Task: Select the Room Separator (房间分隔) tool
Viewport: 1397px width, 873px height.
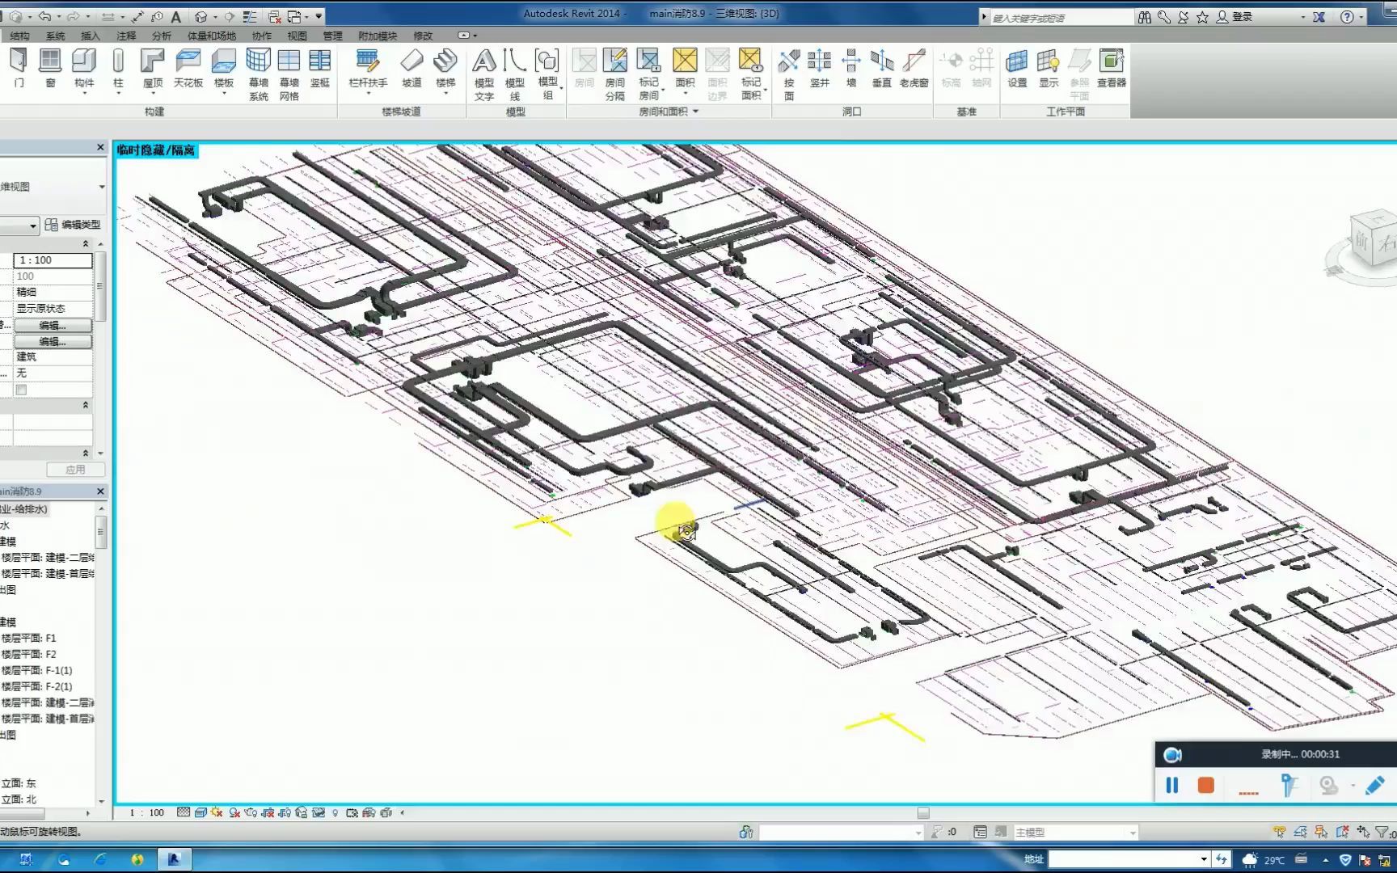Action: coord(614,74)
